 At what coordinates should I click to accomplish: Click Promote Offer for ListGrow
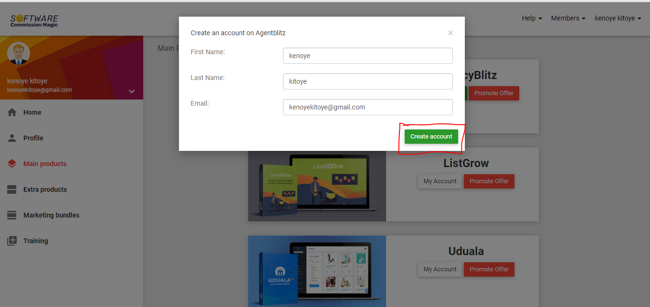coord(489,181)
